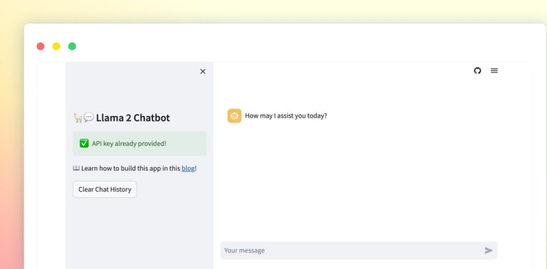Click 'How may I assist you today?' message
This screenshot has width=547, height=269.
click(x=286, y=115)
